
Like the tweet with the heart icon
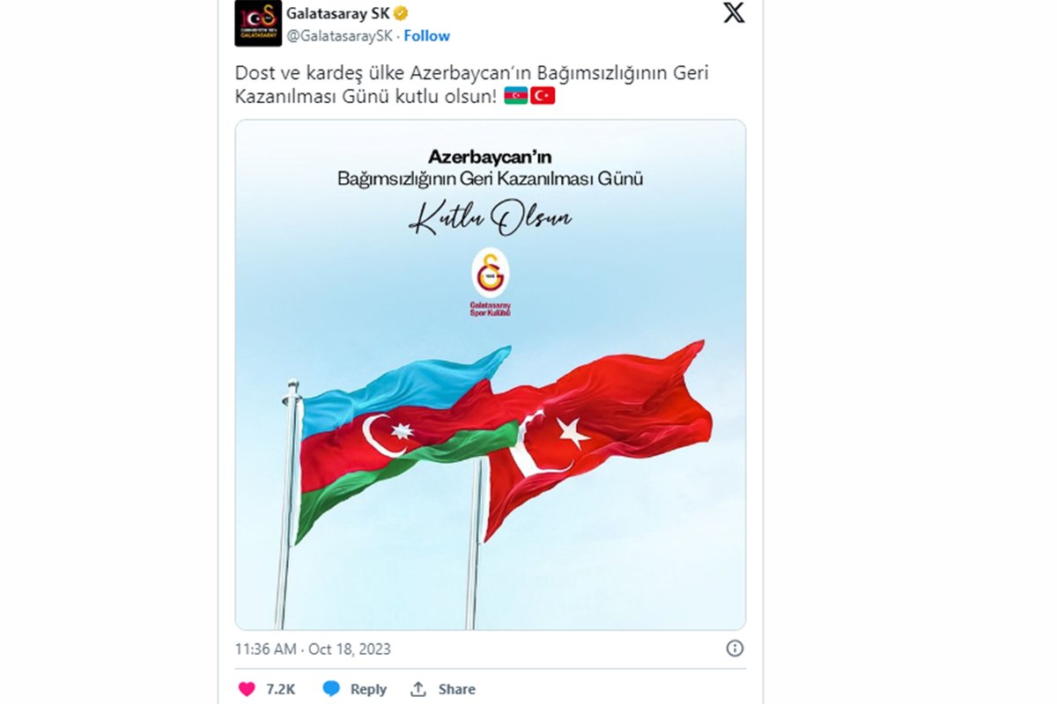pos(248,689)
